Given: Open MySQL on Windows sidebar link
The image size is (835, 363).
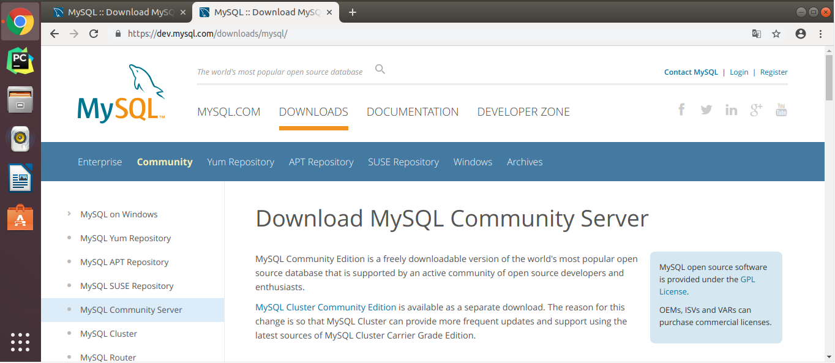Looking at the screenshot, I should (119, 214).
